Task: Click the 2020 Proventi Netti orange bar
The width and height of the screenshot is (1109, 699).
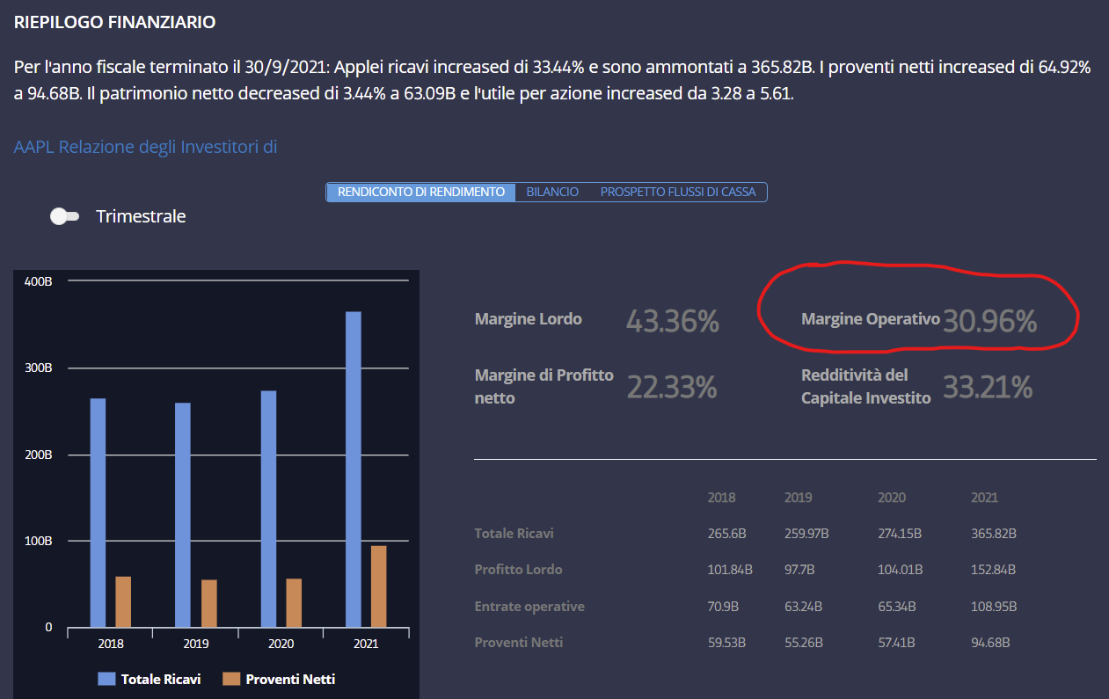Action: pyautogui.click(x=294, y=603)
